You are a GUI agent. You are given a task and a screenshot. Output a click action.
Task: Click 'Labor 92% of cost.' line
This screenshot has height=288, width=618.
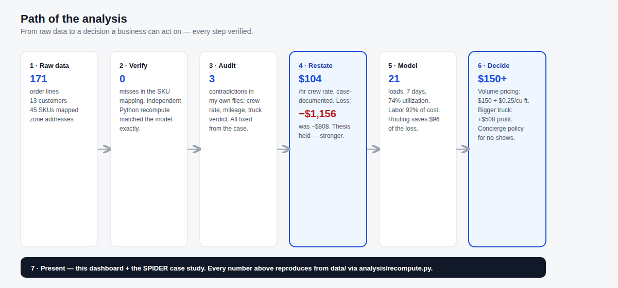pyautogui.click(x=414, y=110)
